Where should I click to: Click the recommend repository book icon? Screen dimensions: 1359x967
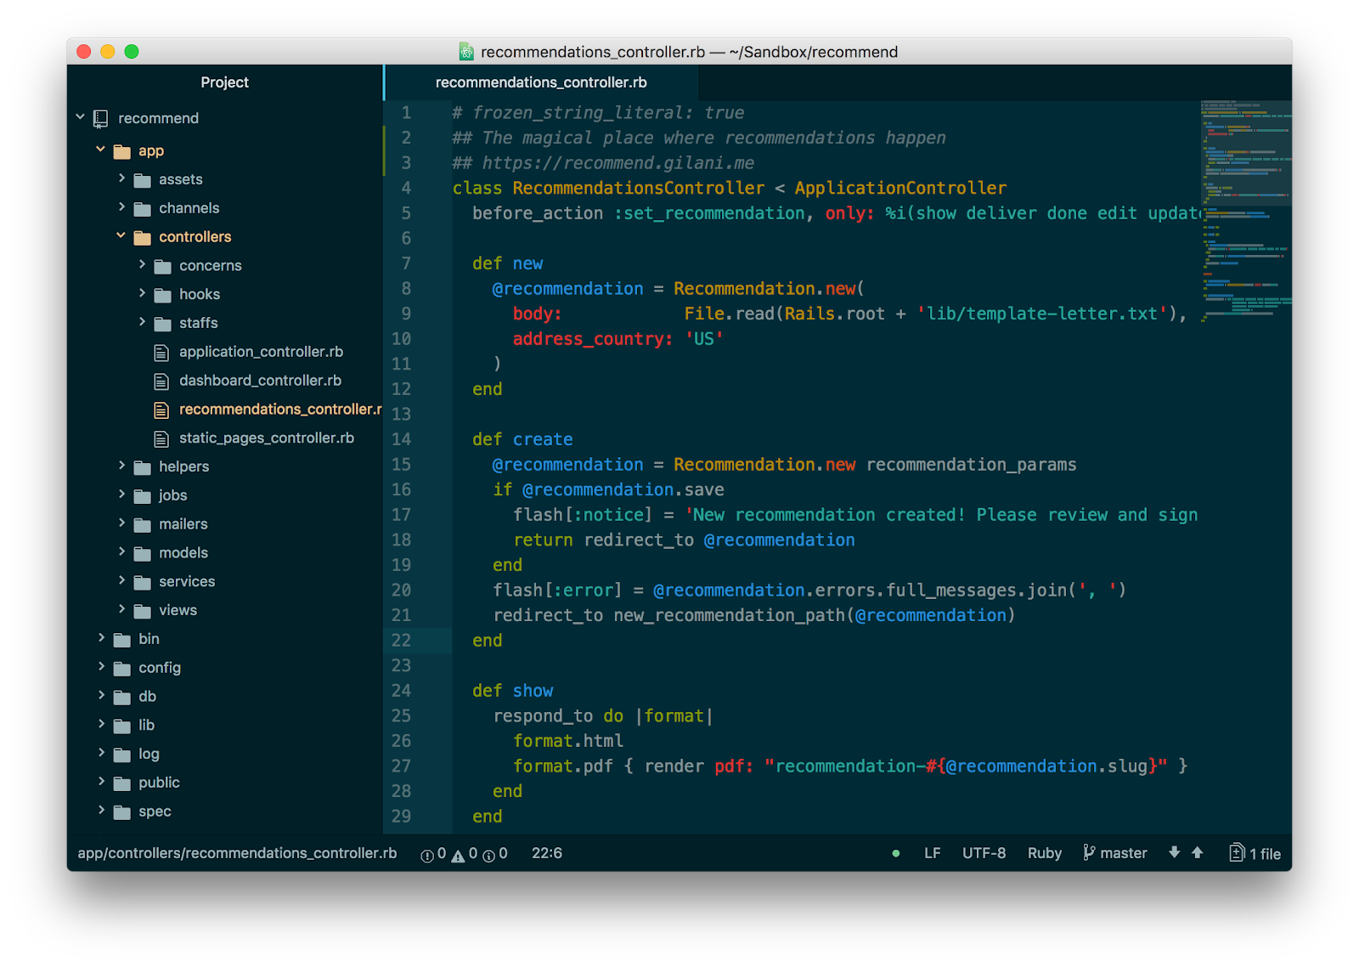click(x=101, y=119)
